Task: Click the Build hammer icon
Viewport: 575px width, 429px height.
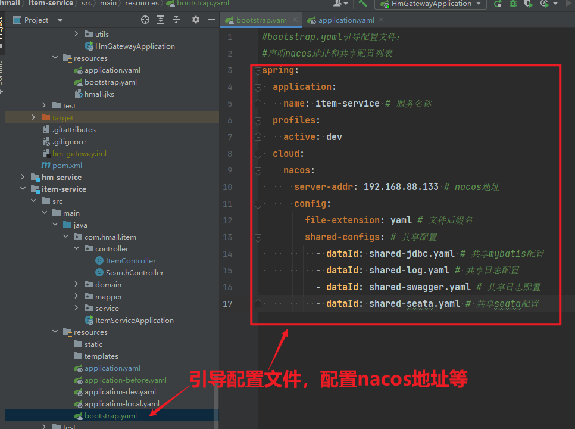Action: pos(362,4)
